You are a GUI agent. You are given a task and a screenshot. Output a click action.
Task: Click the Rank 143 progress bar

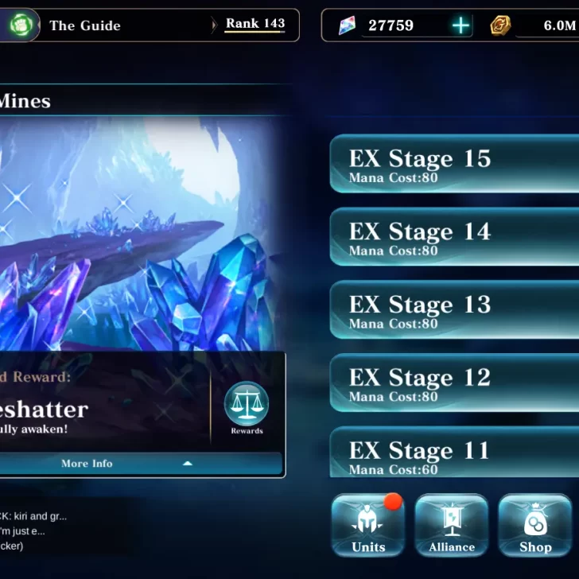point(255,32)
